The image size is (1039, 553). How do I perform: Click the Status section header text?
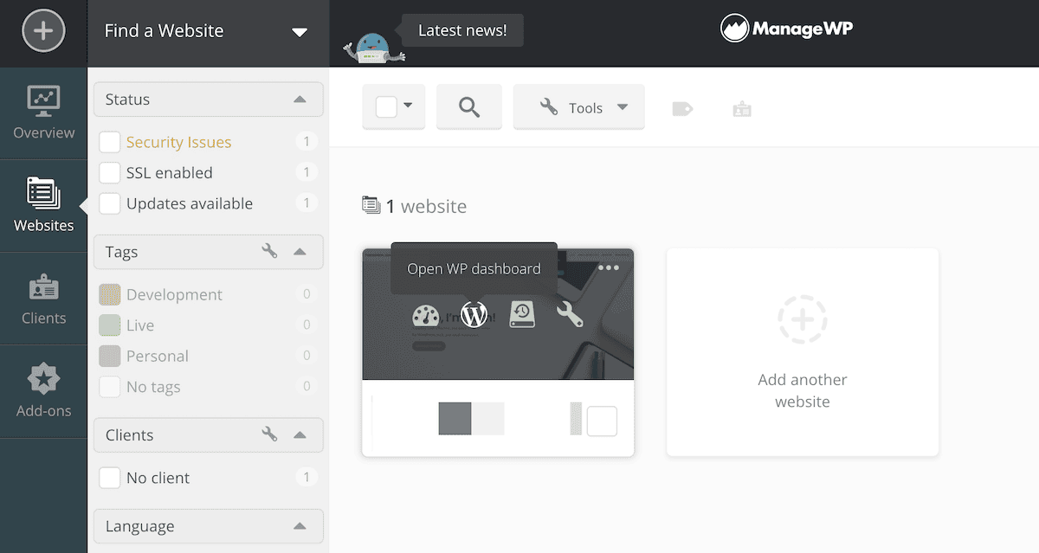(x=127, y=100)
